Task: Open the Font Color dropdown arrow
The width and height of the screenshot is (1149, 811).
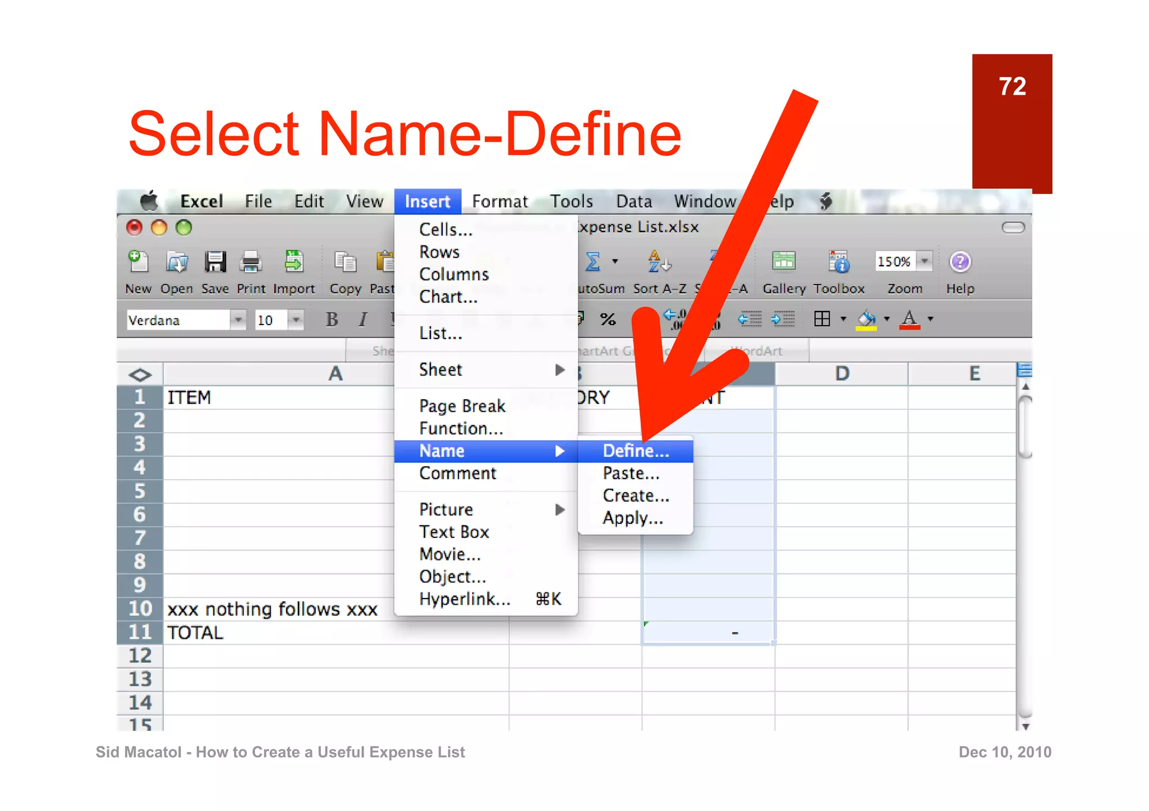Action: (x=931, y=319)
